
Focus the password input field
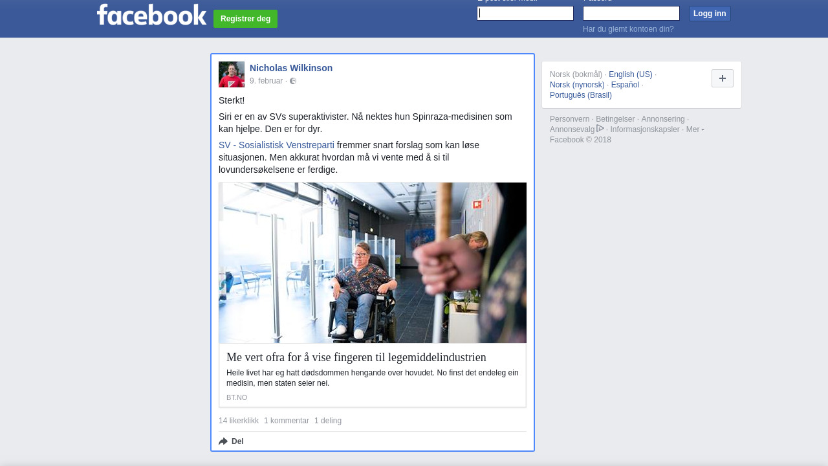click(x=631, y=14)
